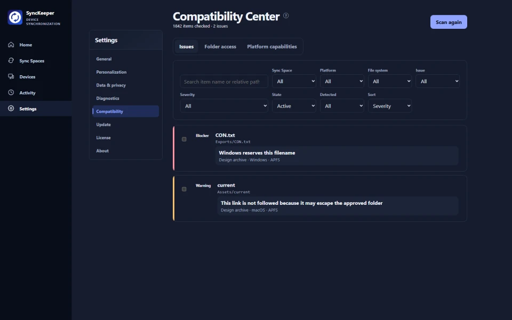Click the Compatibility Center page title
The width and height of the screenshot is (512, 320).
click(x=226, y=17)
